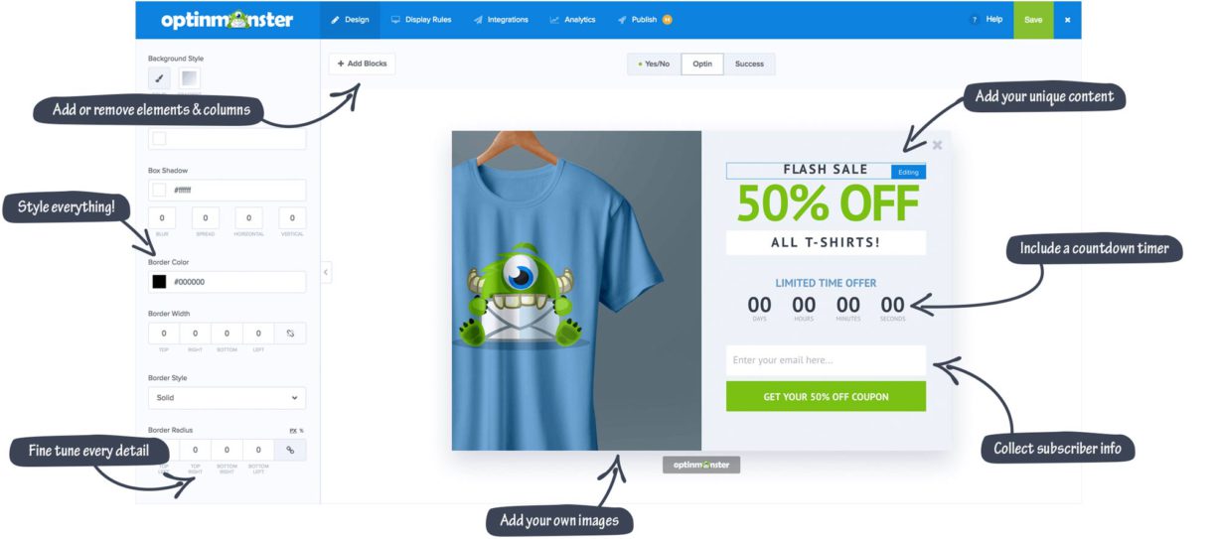Open the Design tab
1216x539 pixels.
point(350,20)
